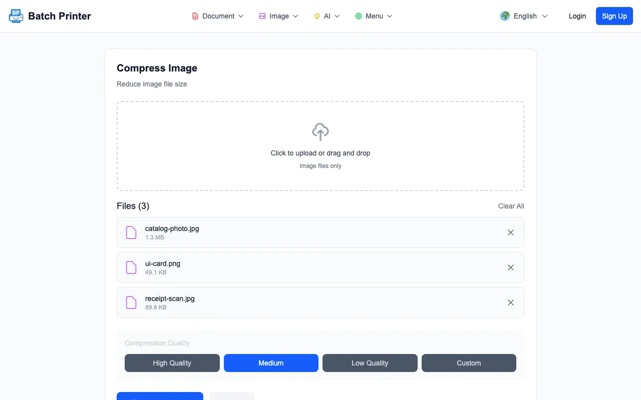
Task: Expand the Menu dropdown chevron
Action: [x=390, y=16]
